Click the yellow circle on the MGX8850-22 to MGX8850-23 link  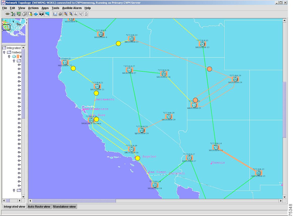[x=118, y=44]
